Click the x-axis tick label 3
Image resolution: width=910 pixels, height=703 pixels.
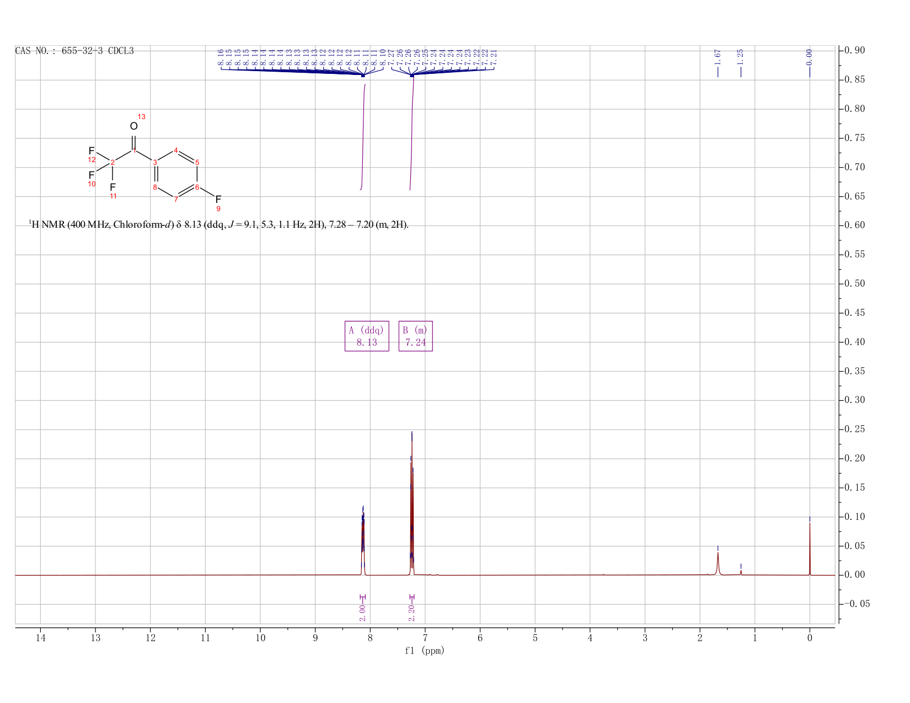tap(645, 638)
